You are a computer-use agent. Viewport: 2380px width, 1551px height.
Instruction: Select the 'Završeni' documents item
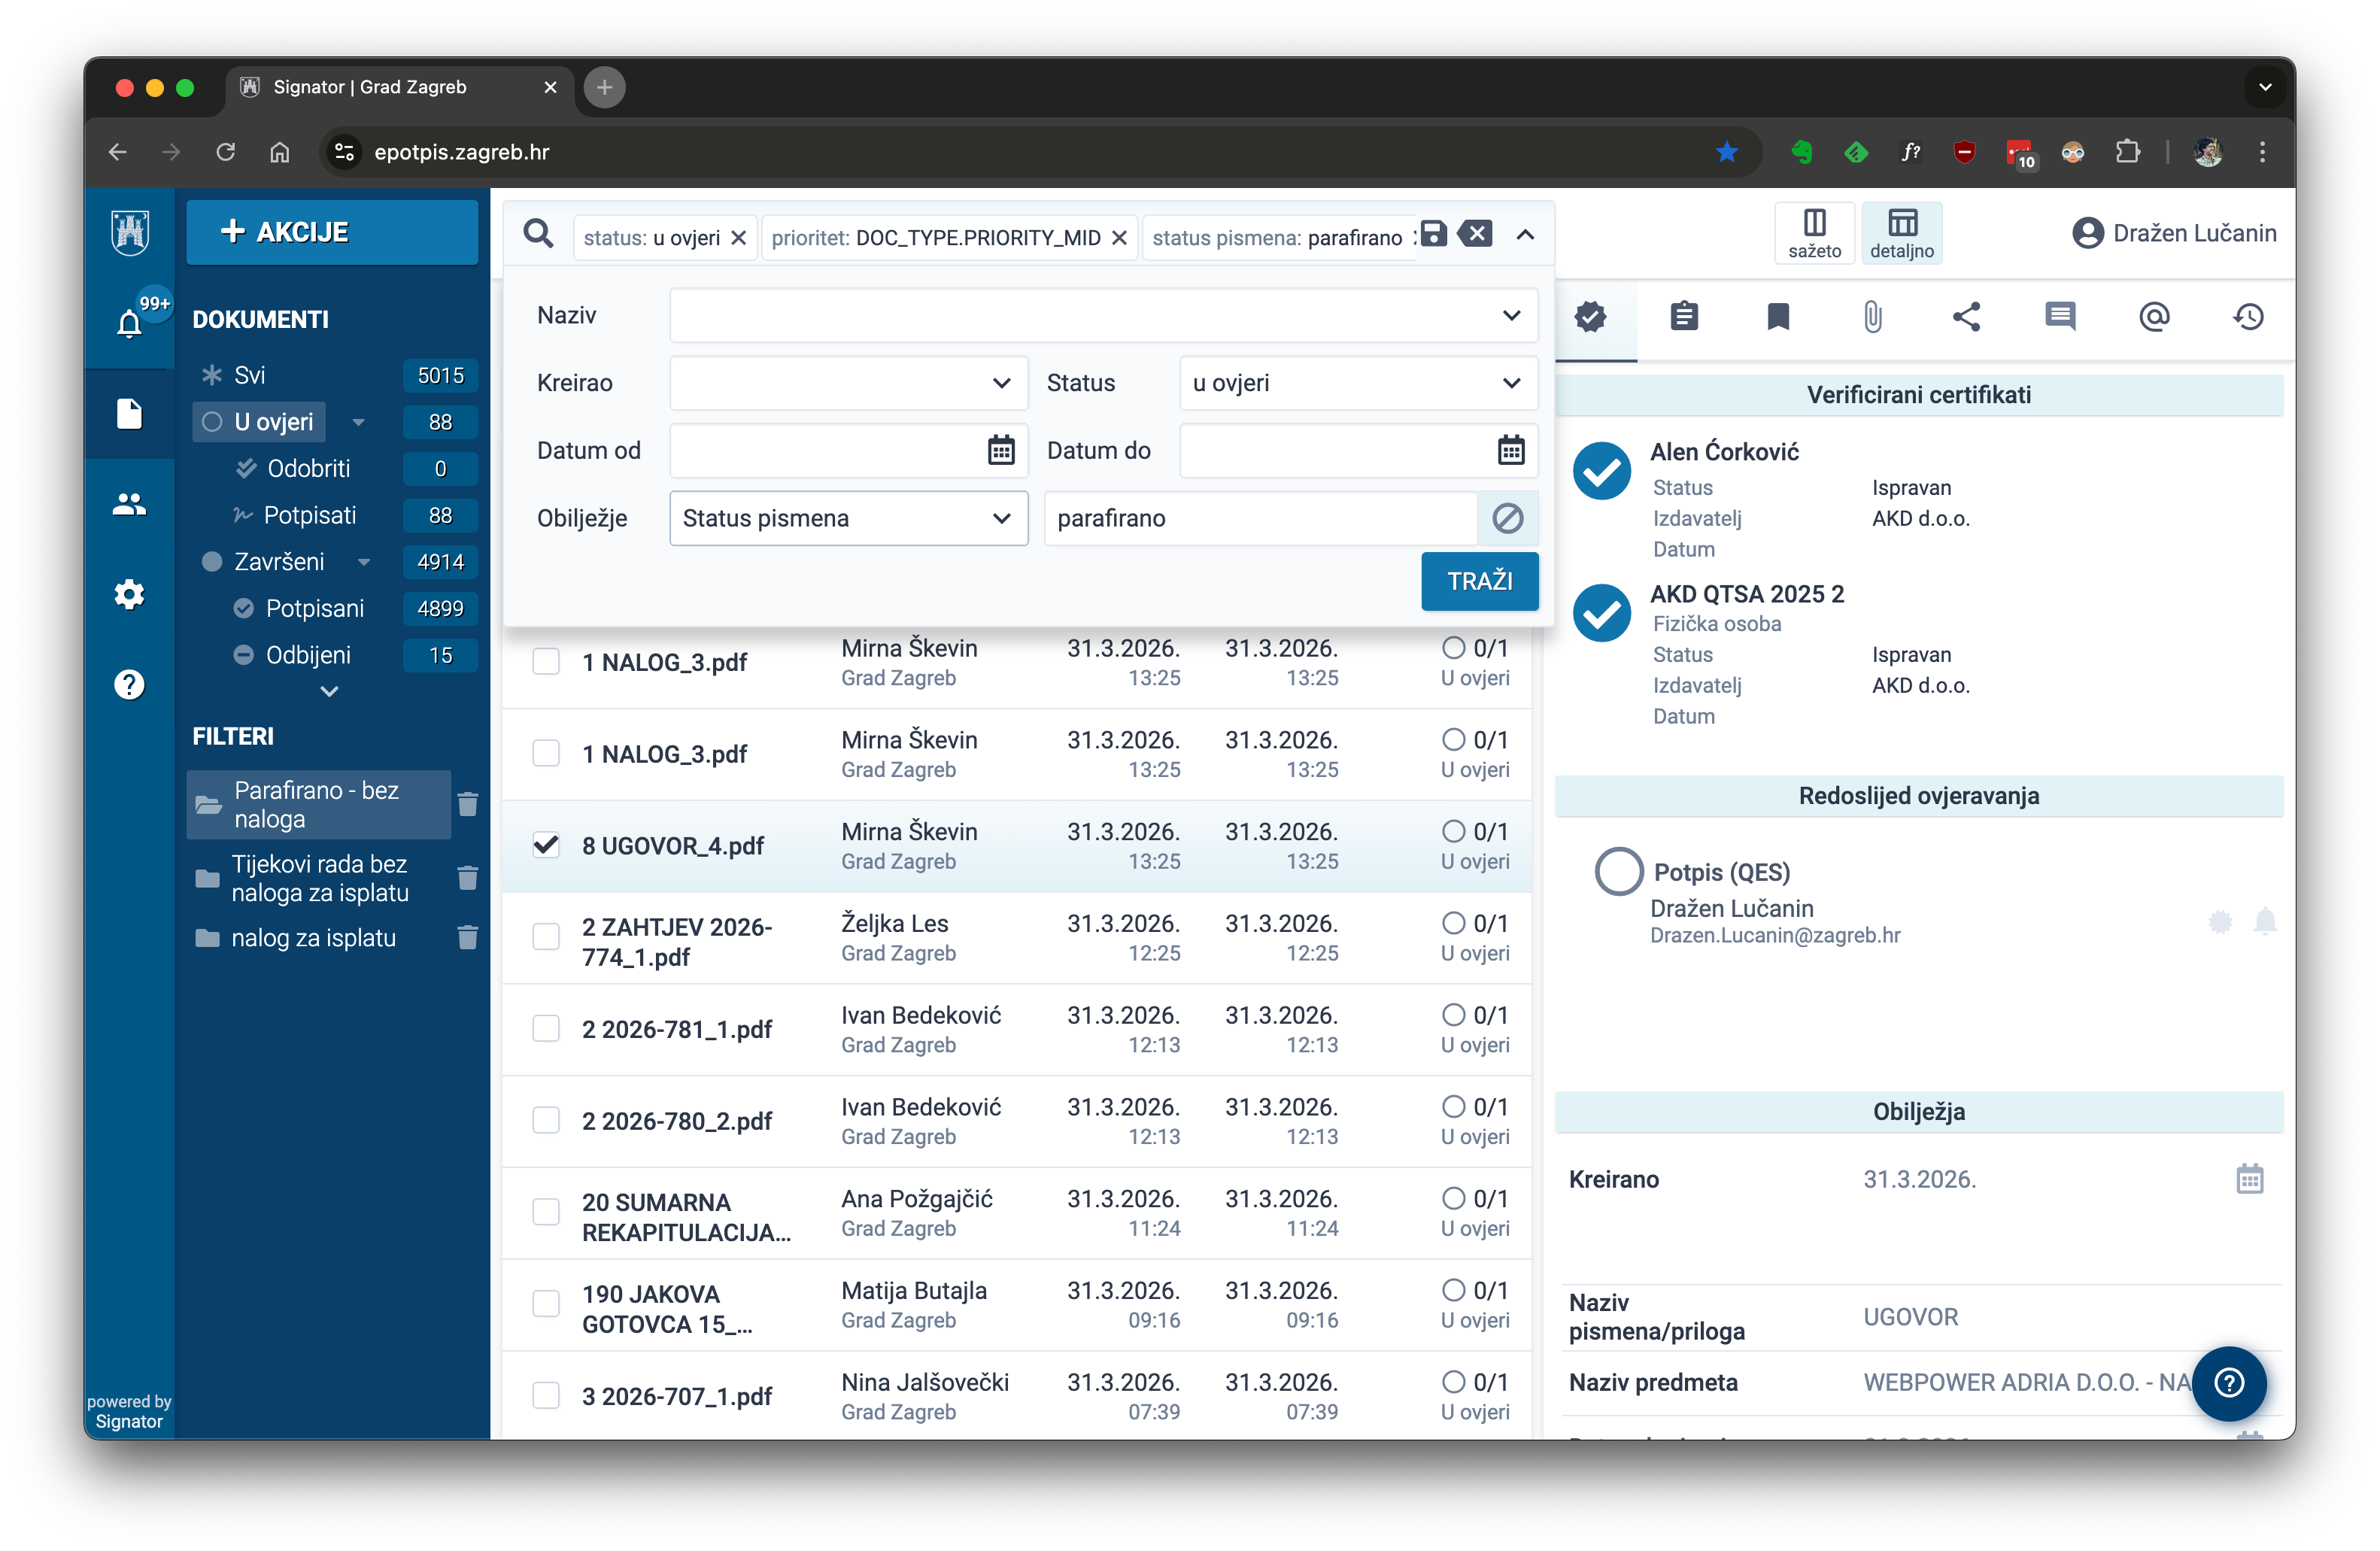[279, 562]
